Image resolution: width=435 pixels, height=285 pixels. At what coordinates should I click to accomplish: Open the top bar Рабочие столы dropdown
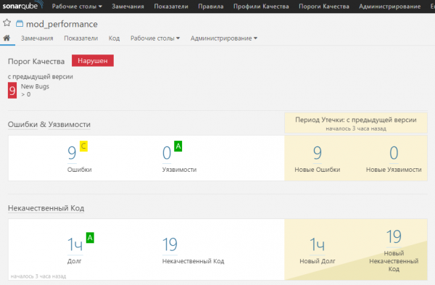click(x=77, y=7)
